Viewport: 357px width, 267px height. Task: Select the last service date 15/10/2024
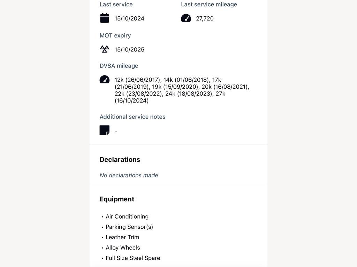click(129, 19)
